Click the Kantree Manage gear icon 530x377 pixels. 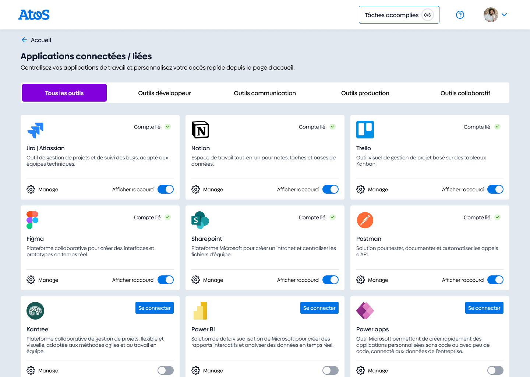(x=31, y=370)
